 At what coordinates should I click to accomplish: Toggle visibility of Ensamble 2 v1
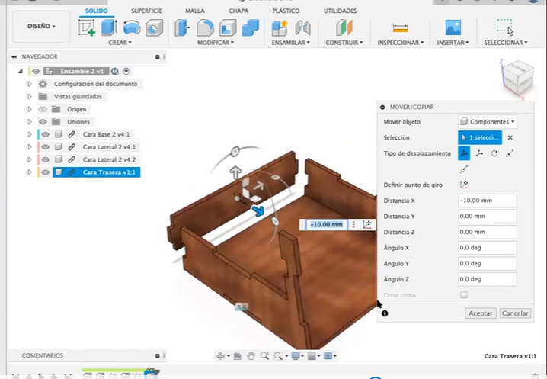point(36,71)
